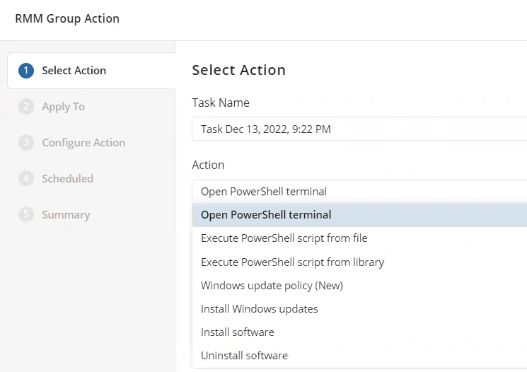Open the 'Summary' step text label
Viewport: 527px width, 372px height.
[66, 215]
